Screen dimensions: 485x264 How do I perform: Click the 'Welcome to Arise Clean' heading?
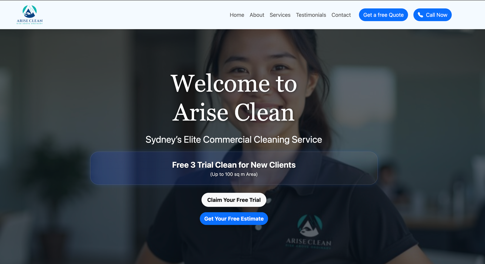coord(234,98)
